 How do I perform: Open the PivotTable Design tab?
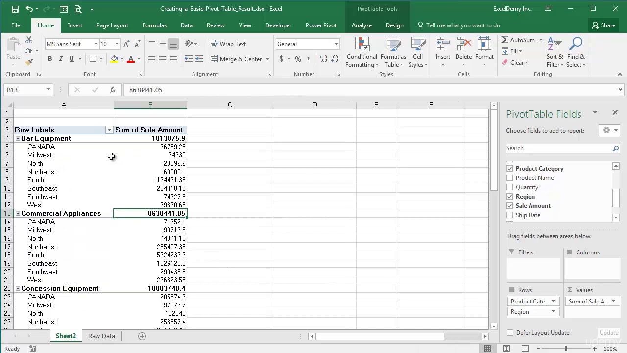[394, 25]
